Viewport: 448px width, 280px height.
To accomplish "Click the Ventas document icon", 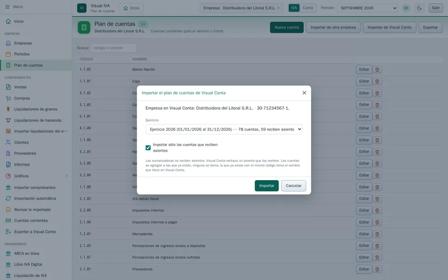I will click(x=8, y=87).
